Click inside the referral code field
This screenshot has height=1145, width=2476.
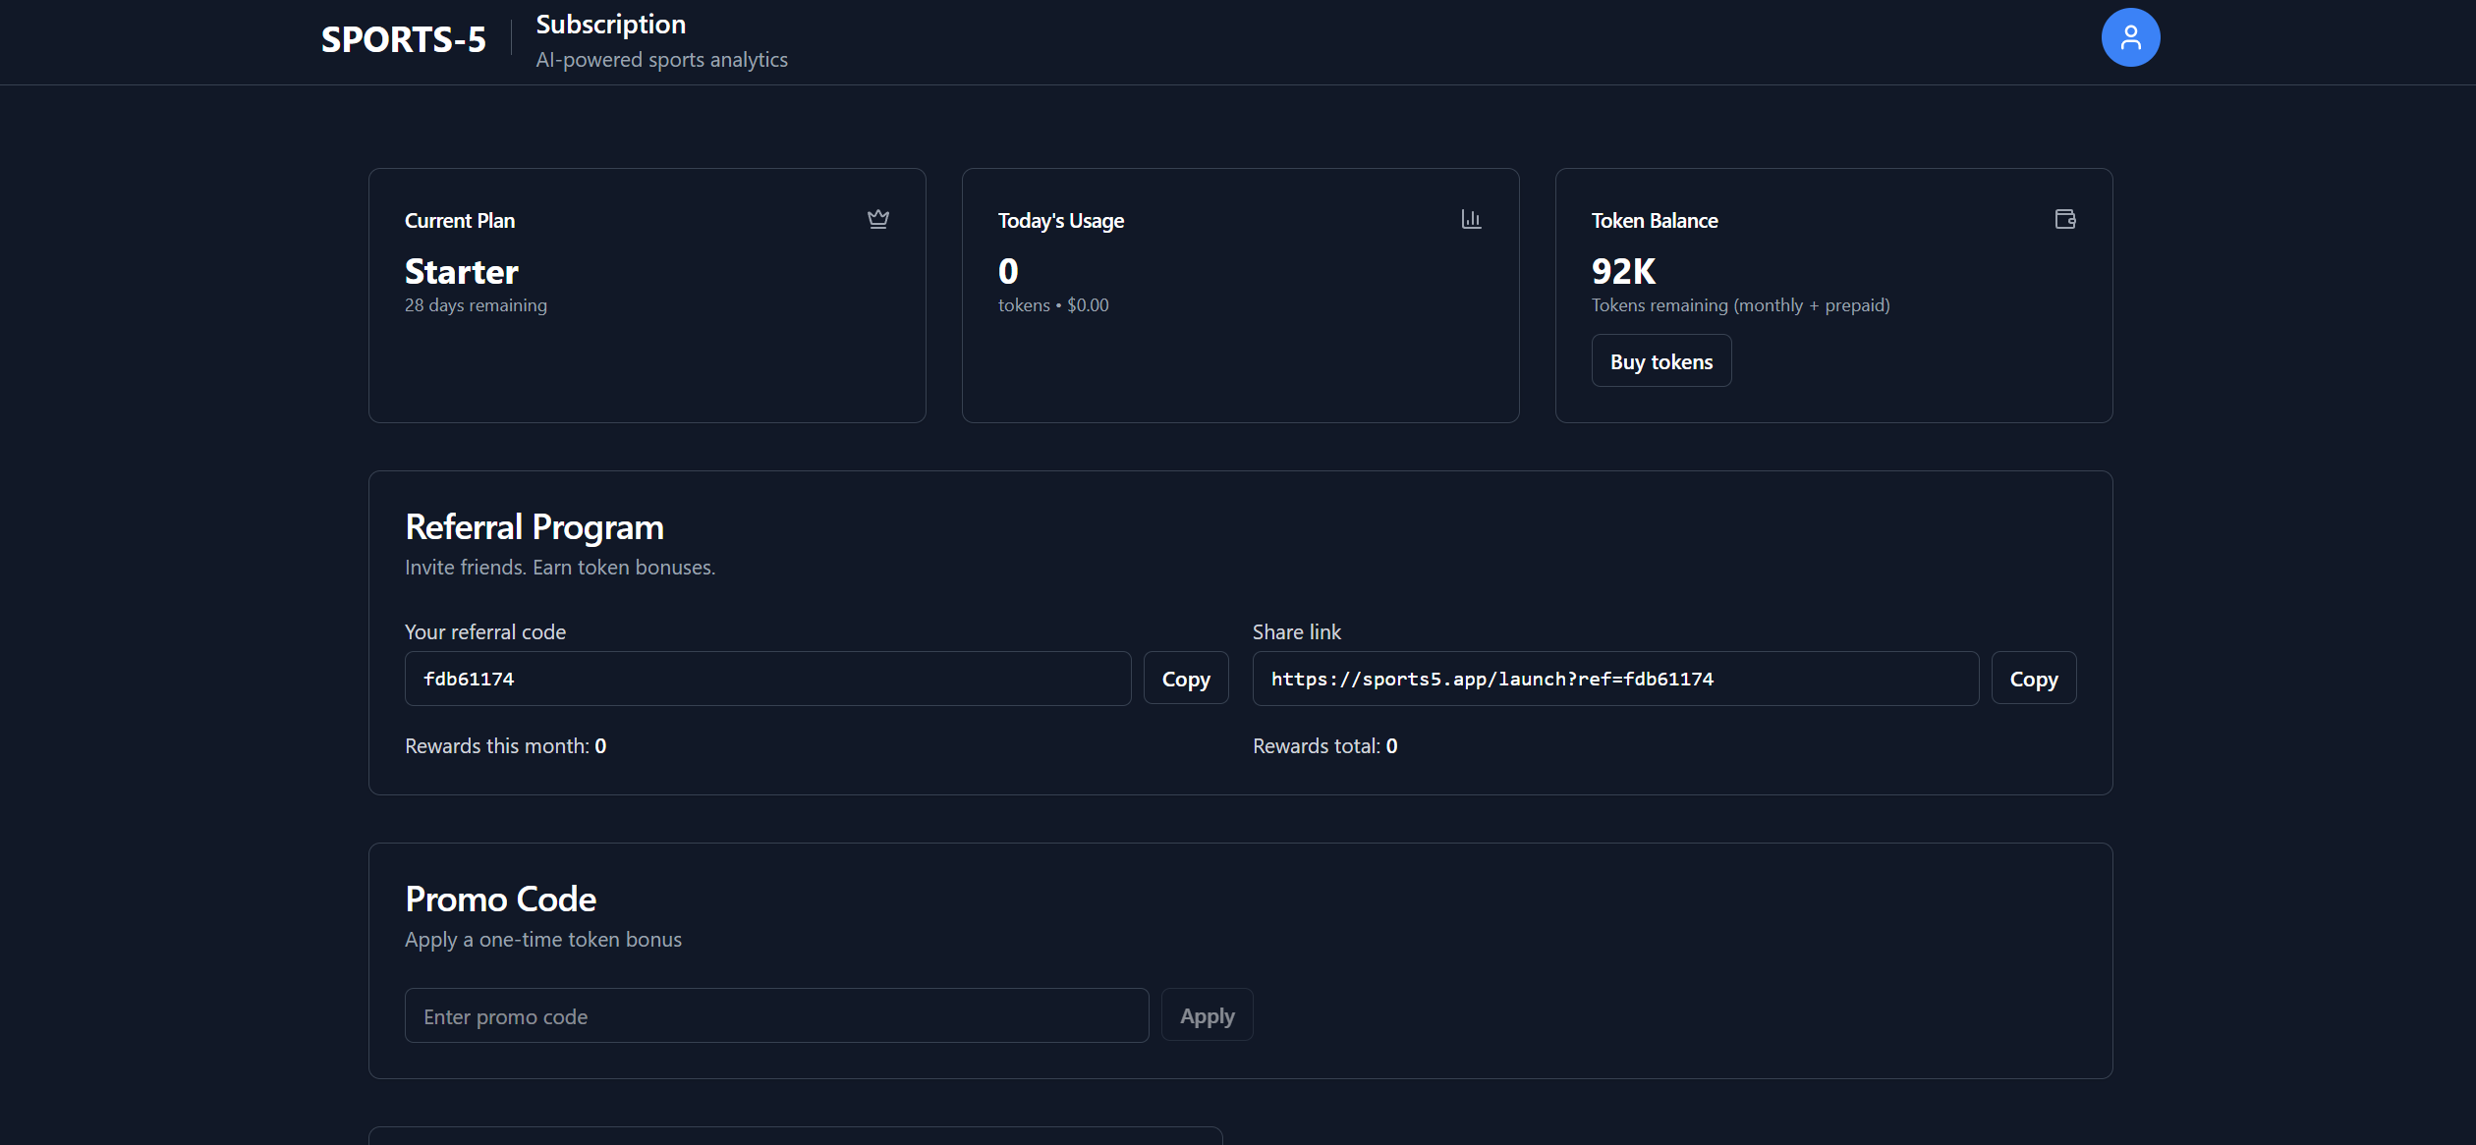767,679
